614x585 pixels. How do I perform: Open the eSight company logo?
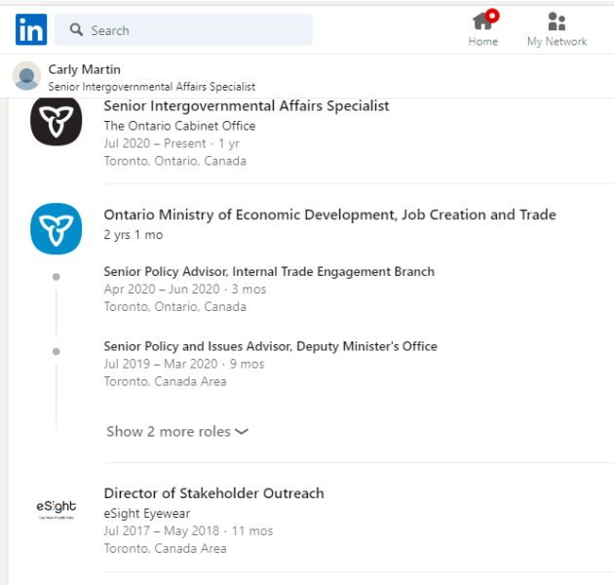pos(56,509)
